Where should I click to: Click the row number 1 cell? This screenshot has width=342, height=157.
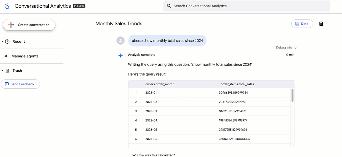point(136,93)
